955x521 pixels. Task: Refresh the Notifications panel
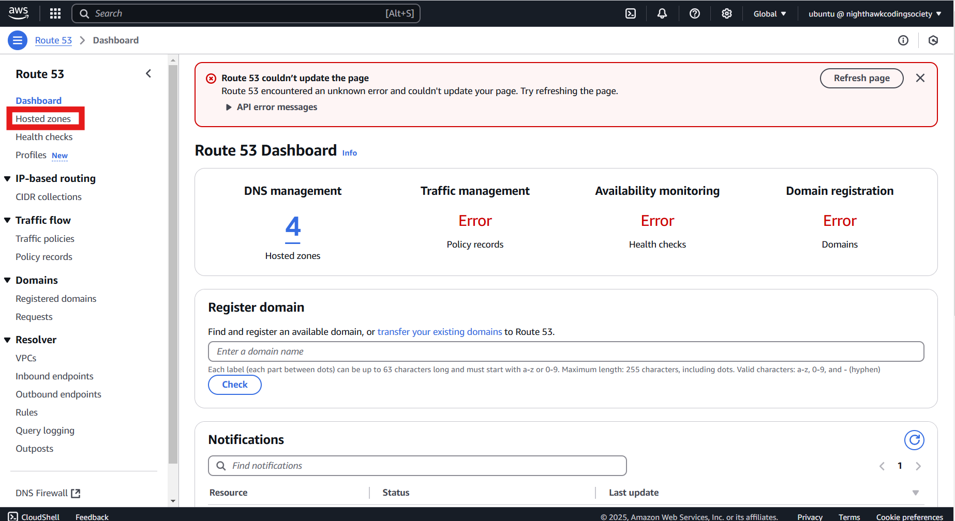point(914,440)
